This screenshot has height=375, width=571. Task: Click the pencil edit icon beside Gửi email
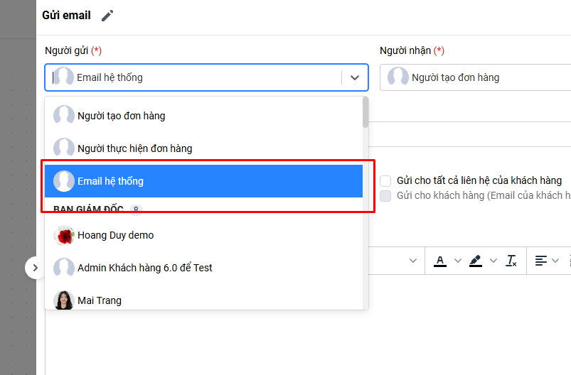pyautogui.click(x=107, y=16)
